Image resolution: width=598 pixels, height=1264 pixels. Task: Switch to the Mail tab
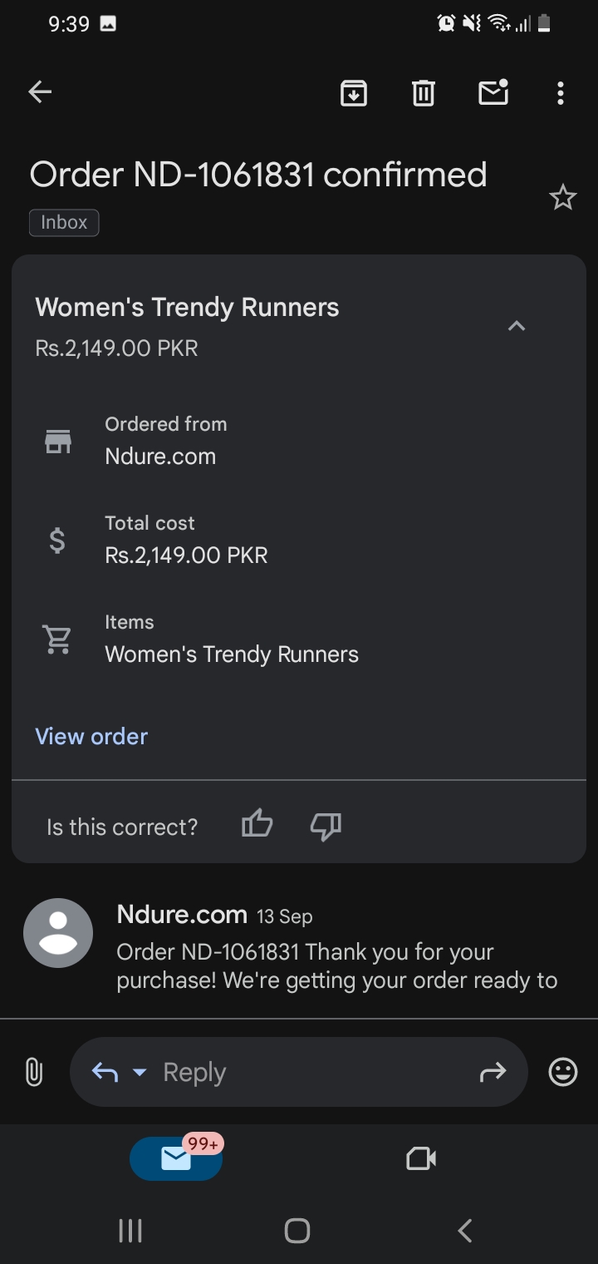point(176,1158)
